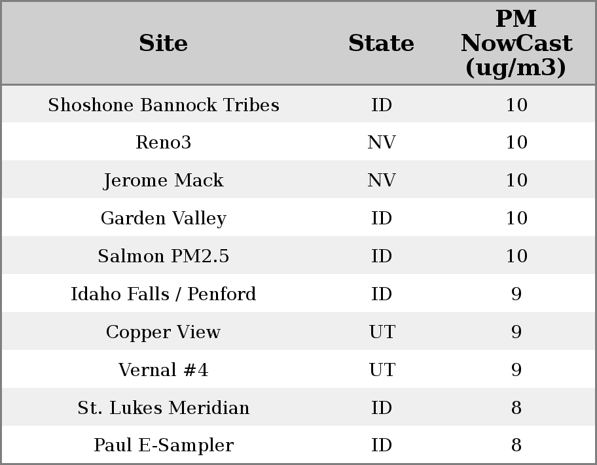Click the Site column header
This screenshot has height=465, width=597.
tap(163, 43)
